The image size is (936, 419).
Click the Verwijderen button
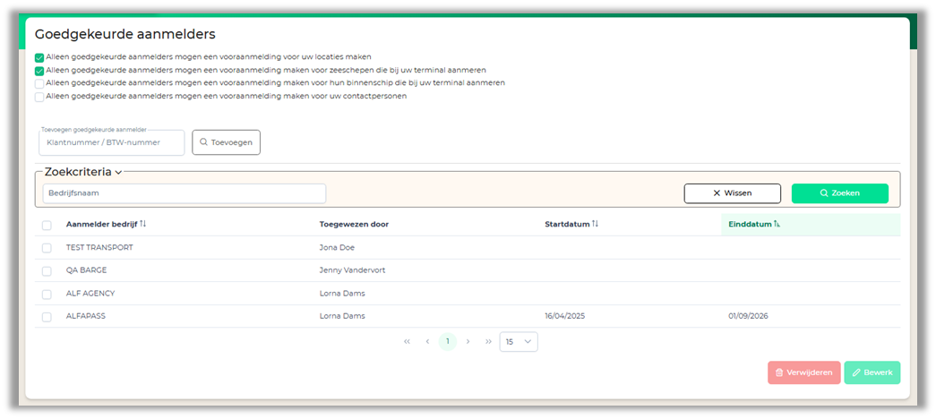[803, 372]
